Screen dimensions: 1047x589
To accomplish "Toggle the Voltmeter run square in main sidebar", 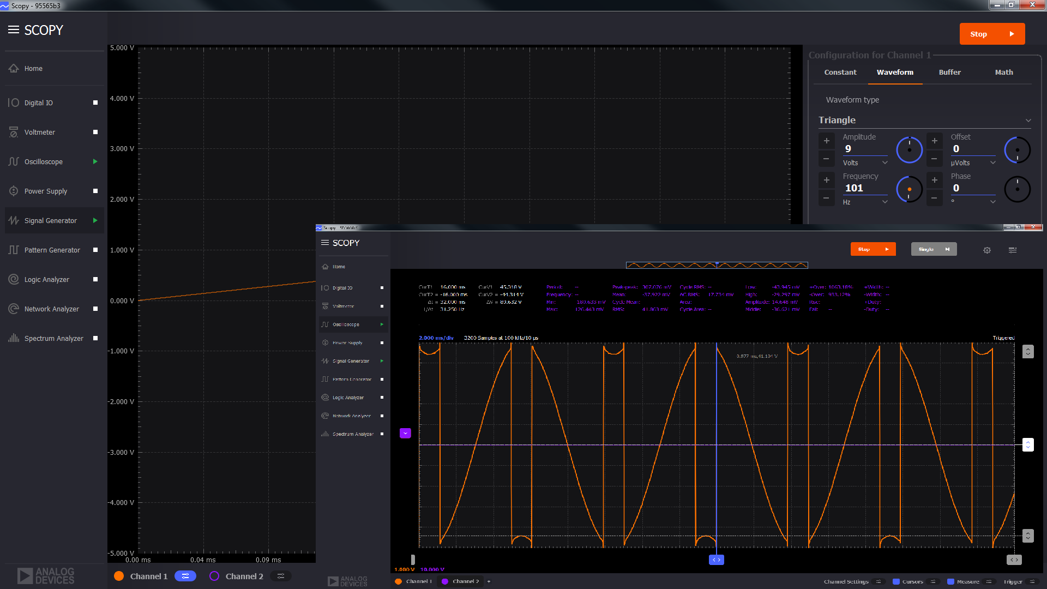I will [95, 132].
